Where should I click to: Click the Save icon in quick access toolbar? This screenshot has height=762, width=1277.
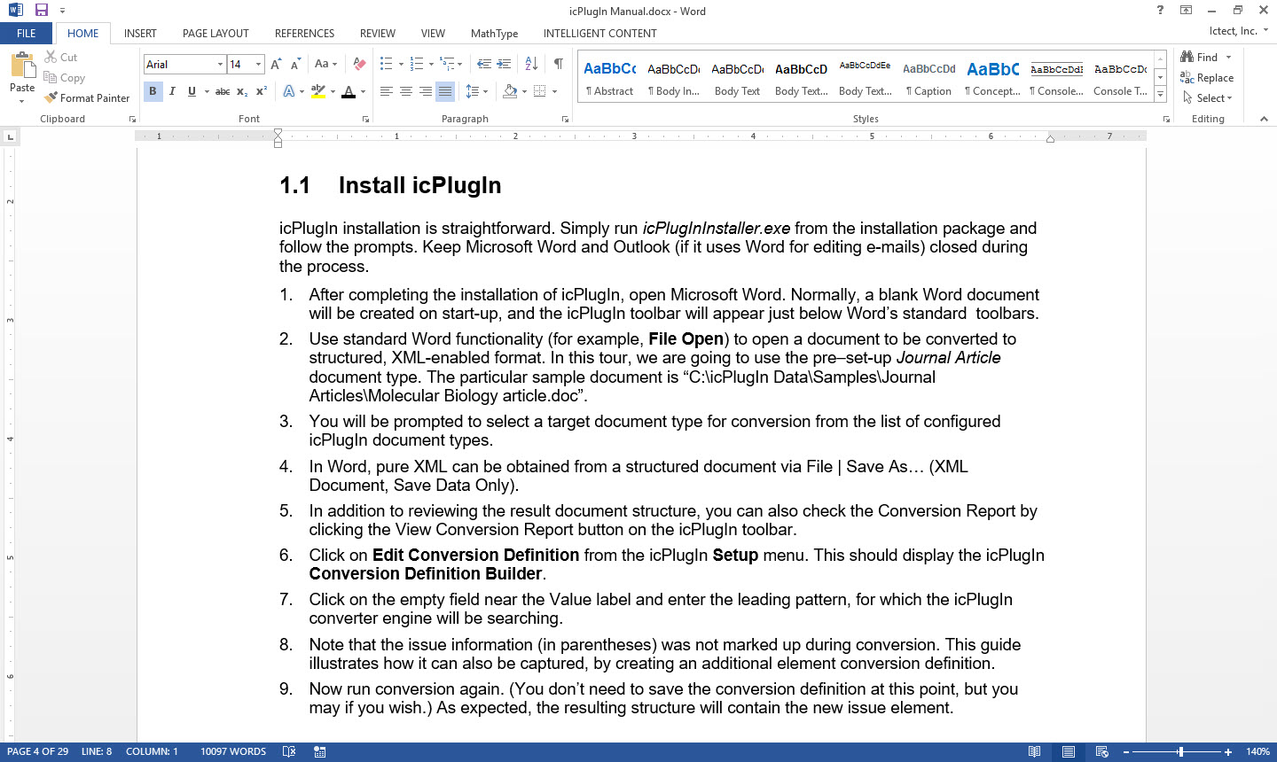(x=41, y=11)
